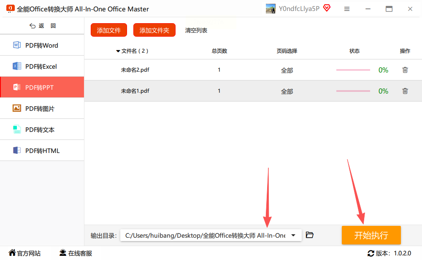Screen dimensions: 422x260
Task: Click the 页码选择 column header
Action: [x=287, y=51]
